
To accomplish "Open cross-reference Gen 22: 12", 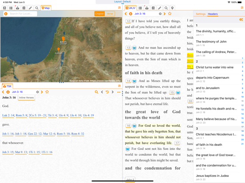I will 35,133.
